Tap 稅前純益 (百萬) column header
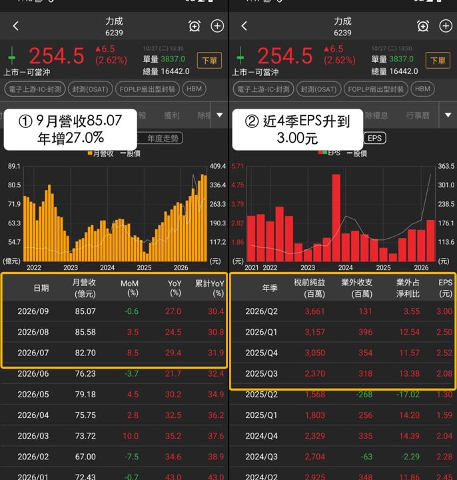 (x=310, y=288)
